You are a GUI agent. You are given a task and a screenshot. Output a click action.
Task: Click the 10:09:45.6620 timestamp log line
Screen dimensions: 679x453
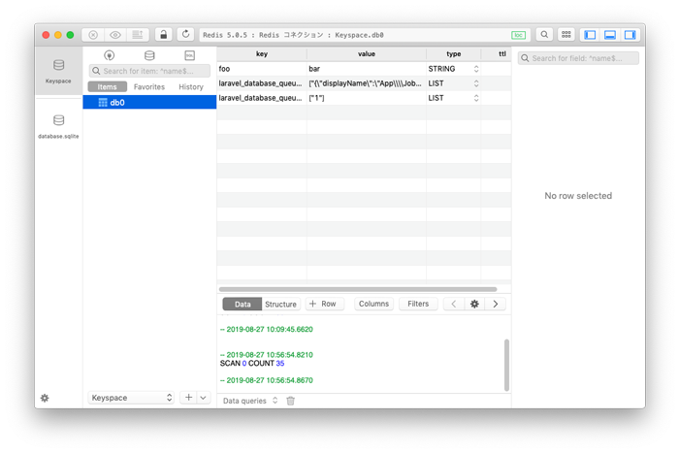(x=267, y=329)
